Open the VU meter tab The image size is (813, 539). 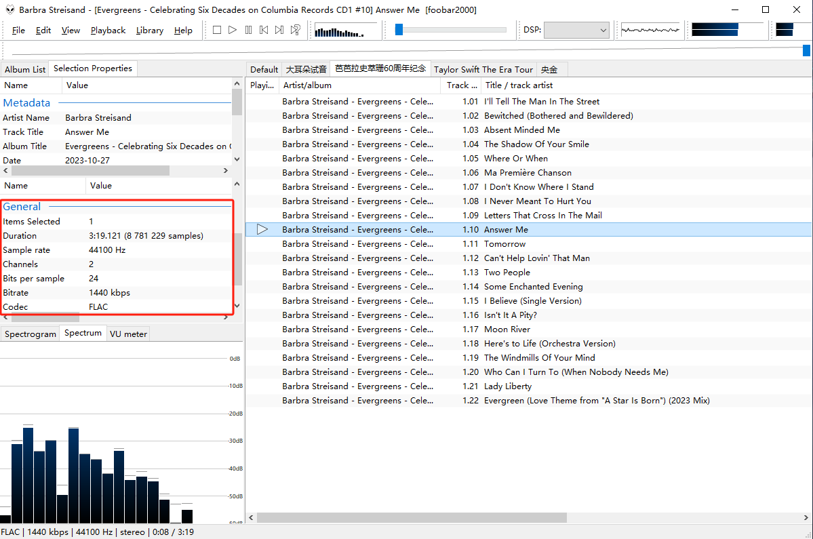(x=128, y=334)
